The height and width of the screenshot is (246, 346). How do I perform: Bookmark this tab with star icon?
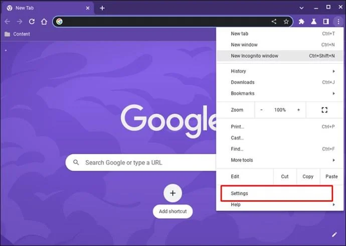(x=286, y=22)
